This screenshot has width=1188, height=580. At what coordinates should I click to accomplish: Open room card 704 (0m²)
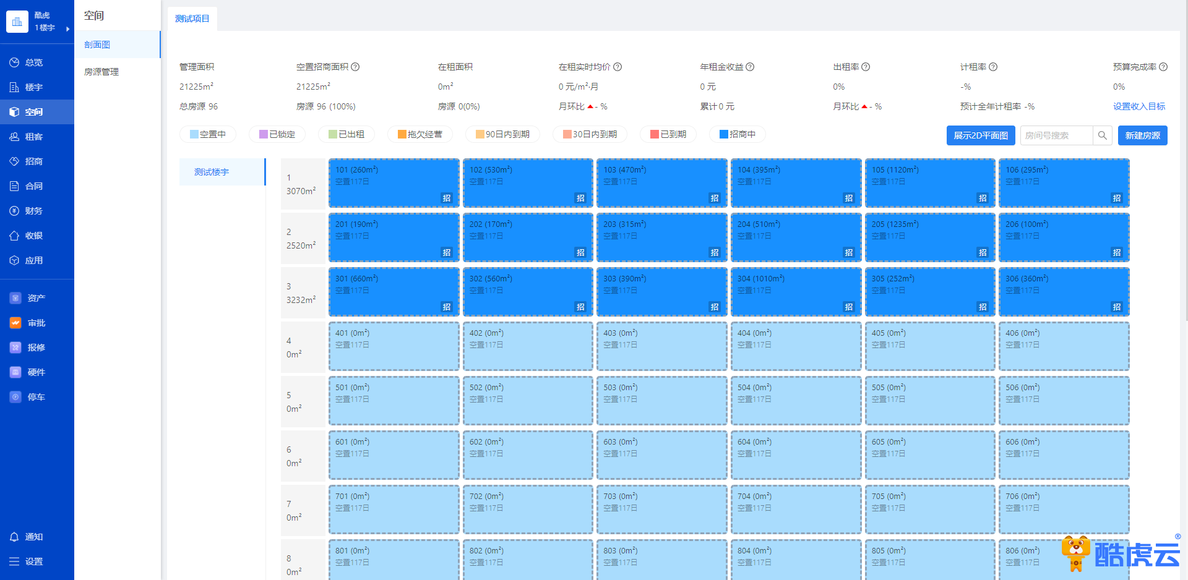(796, 510)
